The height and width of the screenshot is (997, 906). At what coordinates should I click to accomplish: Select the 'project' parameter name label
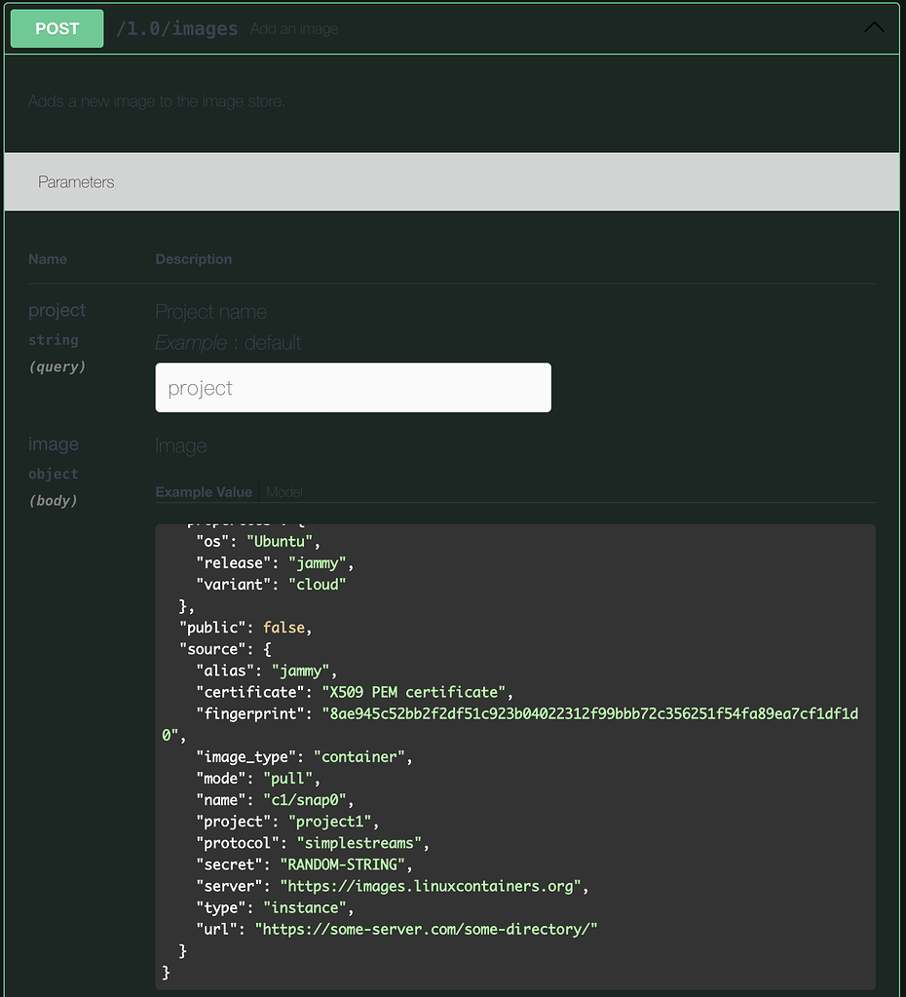coord(57,310)
